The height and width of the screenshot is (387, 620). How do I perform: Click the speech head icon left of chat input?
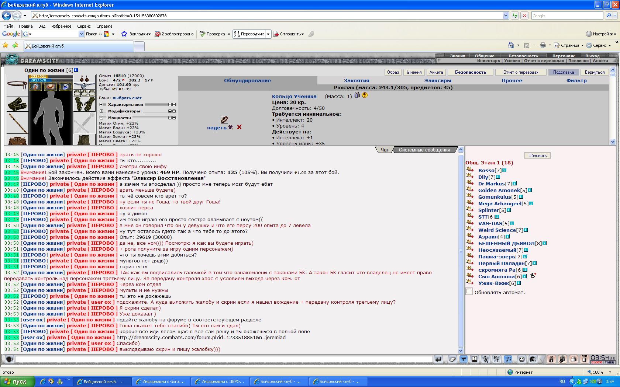(x=10, y=359)
